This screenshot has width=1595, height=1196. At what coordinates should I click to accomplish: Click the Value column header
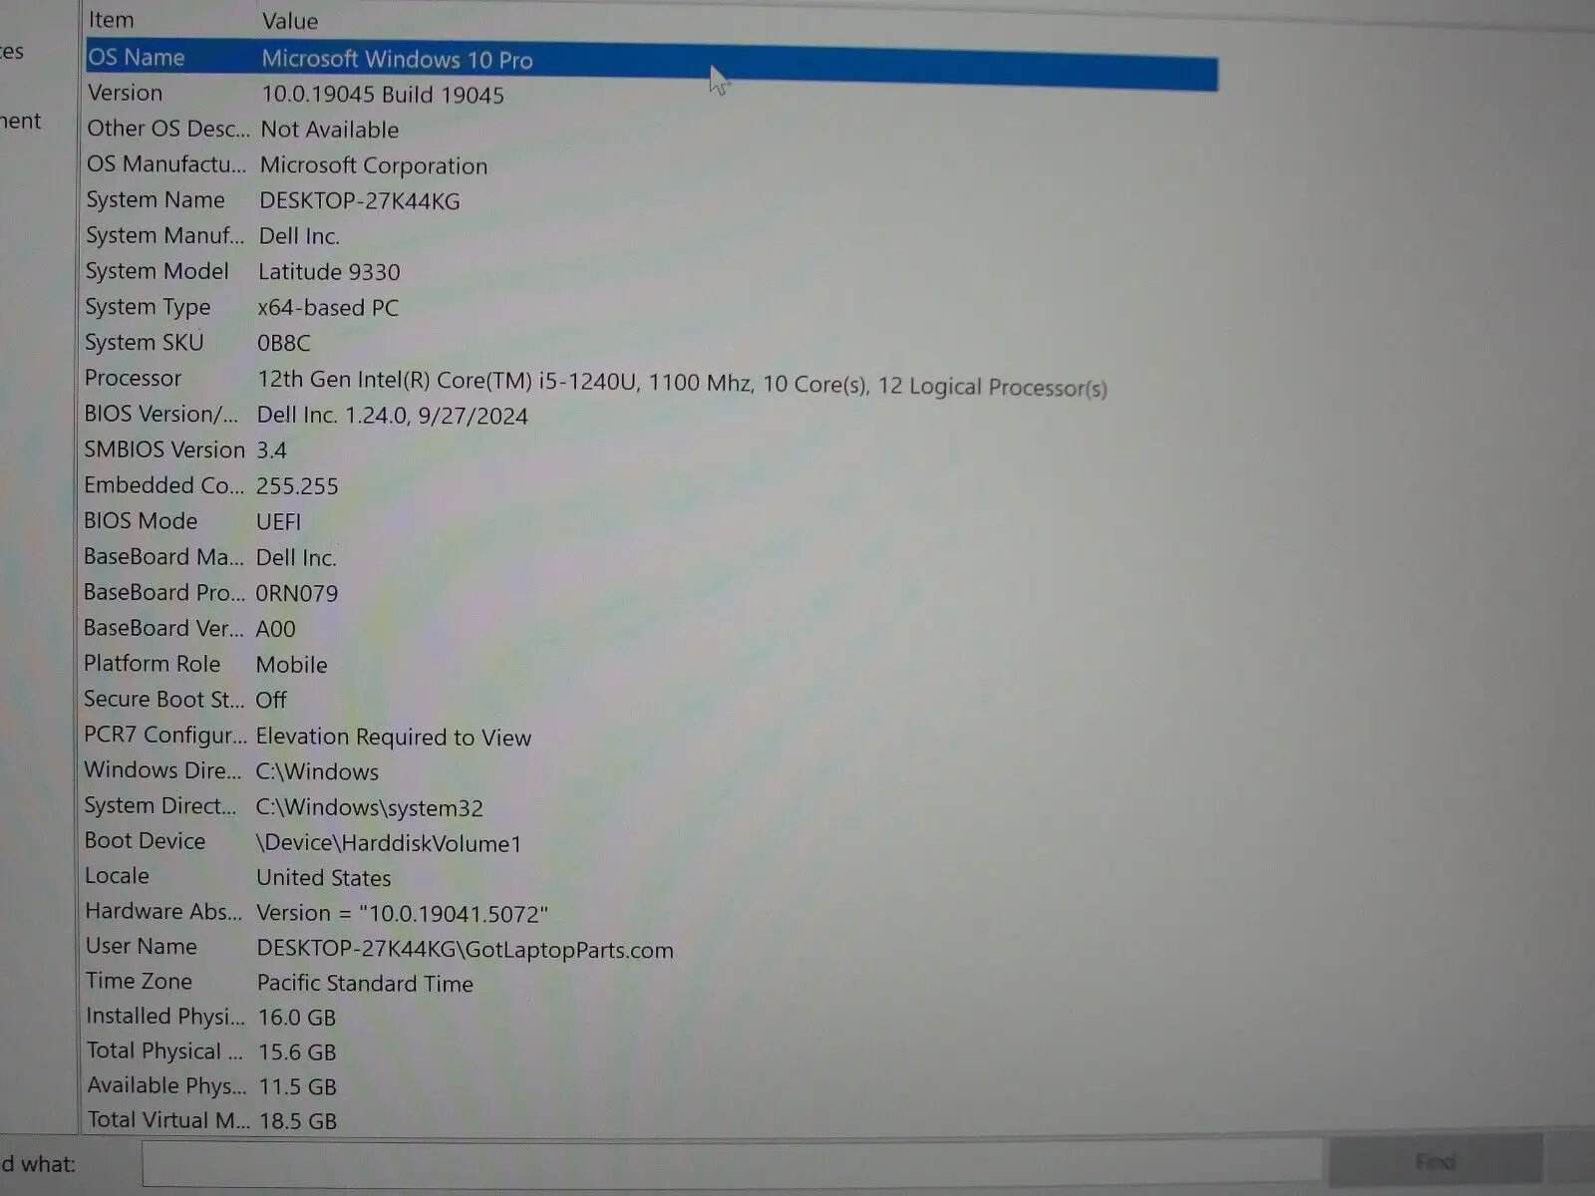coord(289,20)
